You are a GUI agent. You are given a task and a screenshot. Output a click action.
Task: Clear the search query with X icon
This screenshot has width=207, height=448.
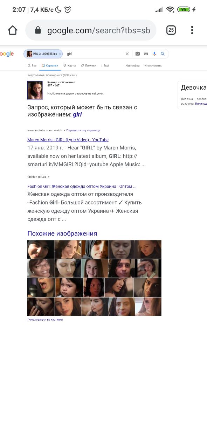coord(127,54)
